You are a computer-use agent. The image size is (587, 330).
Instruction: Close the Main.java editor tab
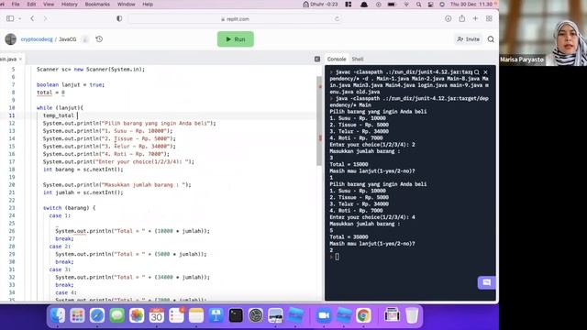[20, 59]
